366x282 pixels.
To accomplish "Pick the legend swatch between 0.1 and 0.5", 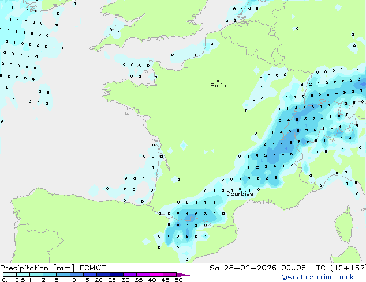I will 10,275.
